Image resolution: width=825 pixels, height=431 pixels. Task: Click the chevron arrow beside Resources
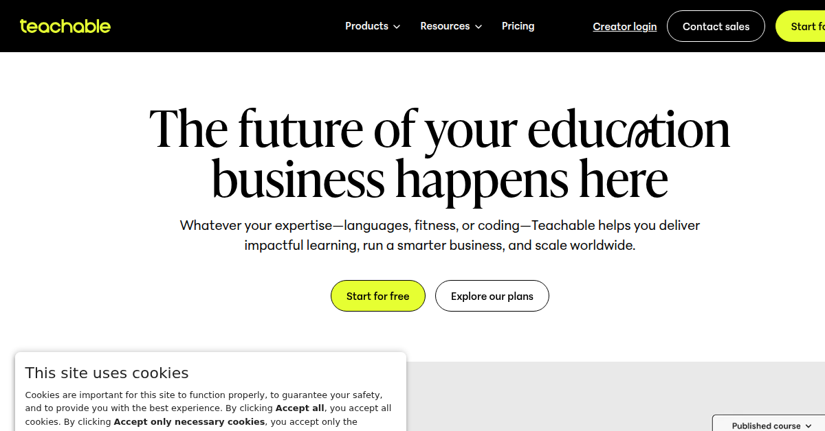[478, 27]
